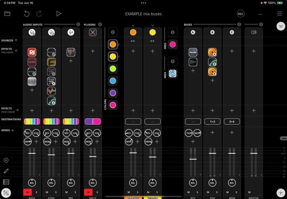Open bus C destination 3+4
This screenshot has width=287, height=199.
(232, 122)
